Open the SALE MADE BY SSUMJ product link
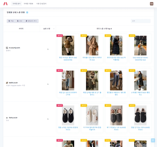This screenshot has width=157, height=147. (140, 59)
